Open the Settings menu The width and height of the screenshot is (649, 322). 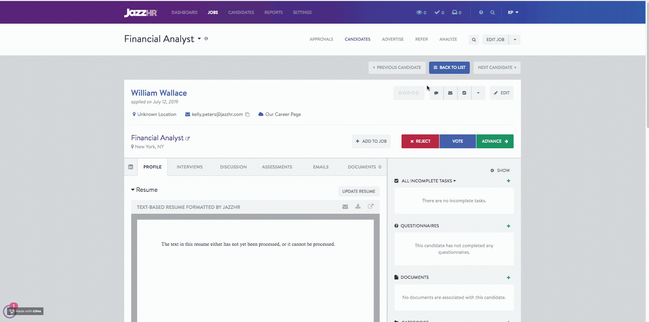tap(302, 13)
